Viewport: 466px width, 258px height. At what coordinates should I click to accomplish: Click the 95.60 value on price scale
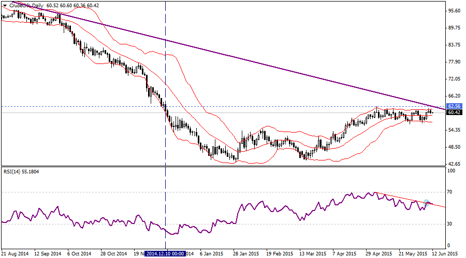coord(454,11)
